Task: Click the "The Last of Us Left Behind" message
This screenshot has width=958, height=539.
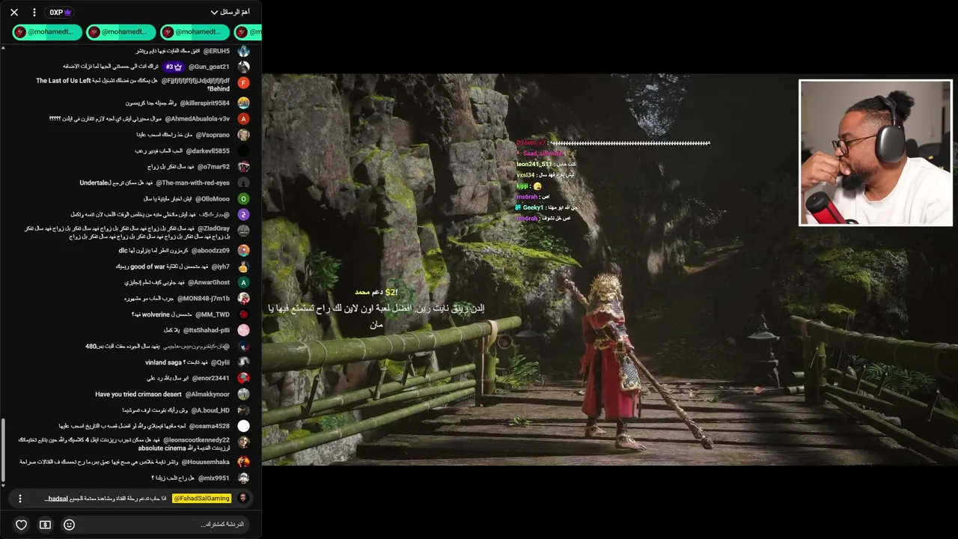Action: (x=133, y=84)
